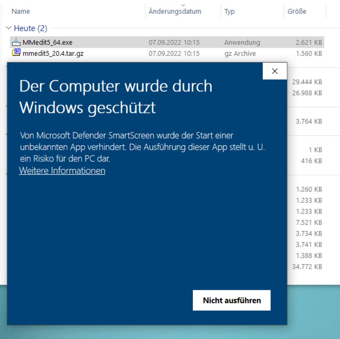Click the 1.560 KB size entry
This screenshot has width=340, height=339.
(x=309, y=53)
